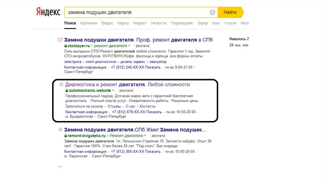Open the комп.диагностика sitelink
The height and width of the screenshot is (182, 325).
pos(101,62)
